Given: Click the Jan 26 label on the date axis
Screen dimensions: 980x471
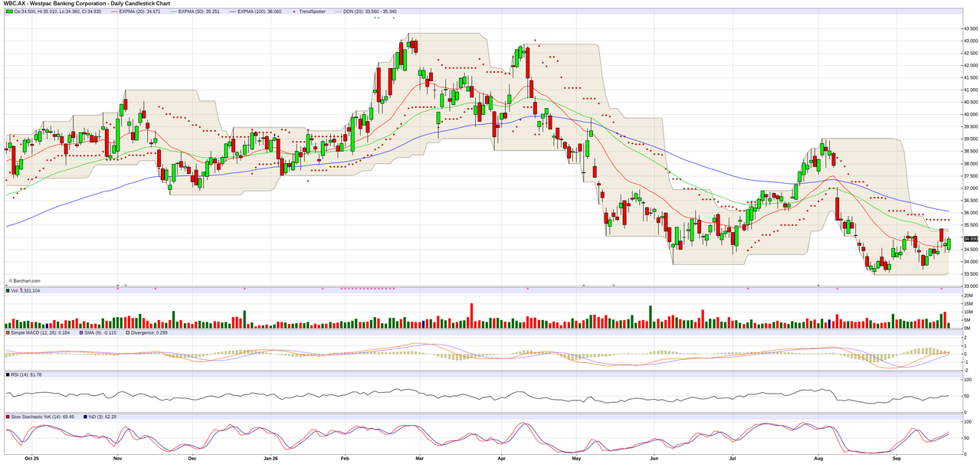Looking at the screenshot, I should click(270, 459).
